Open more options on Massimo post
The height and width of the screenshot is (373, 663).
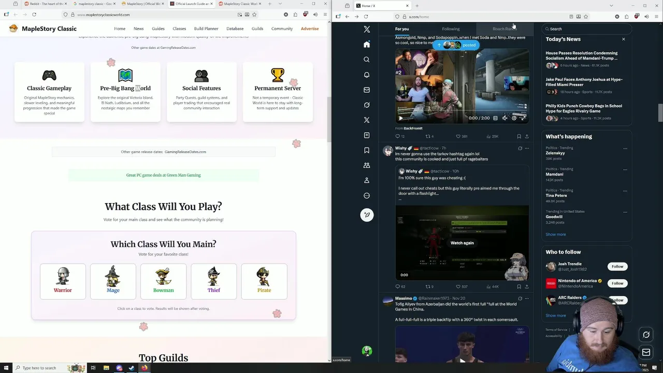click(527, 298)
